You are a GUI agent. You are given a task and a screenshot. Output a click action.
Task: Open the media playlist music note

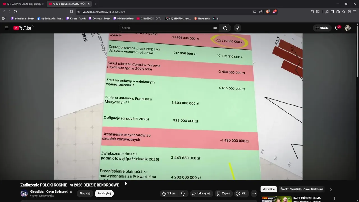pos(327,12)
